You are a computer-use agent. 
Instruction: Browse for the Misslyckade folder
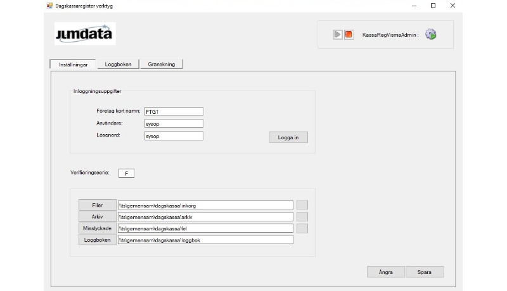[302, 228]
